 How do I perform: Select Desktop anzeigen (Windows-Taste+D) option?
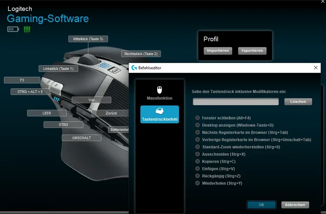(234, 125)
